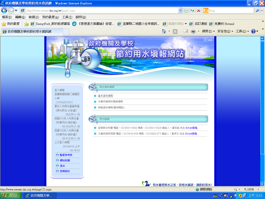Open the Favorites star button
Image resolution: width=265 pixels, height=199 pixels.
11,24
